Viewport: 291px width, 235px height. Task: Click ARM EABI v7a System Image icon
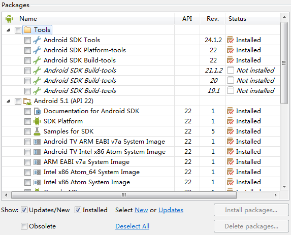(x=37, y=162)
